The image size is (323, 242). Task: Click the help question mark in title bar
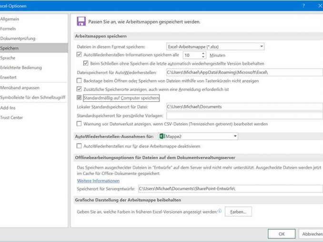[303, 6]
